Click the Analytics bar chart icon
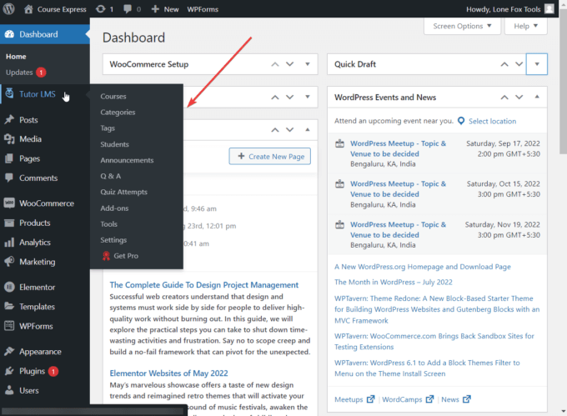 tap(9, 242)
